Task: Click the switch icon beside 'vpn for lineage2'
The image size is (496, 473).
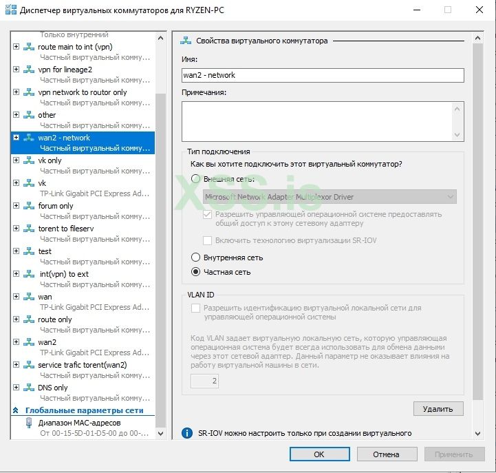Action: (x=29, y=70)
